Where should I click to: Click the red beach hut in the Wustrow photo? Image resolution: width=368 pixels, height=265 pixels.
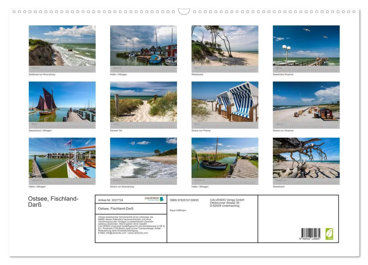[326, 114]
